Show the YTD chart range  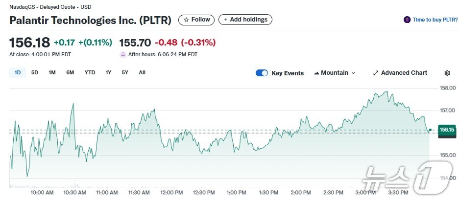pos(90,72)
